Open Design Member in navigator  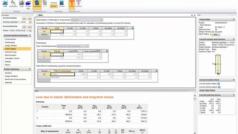pyautogui.click(x=11, y=45)
